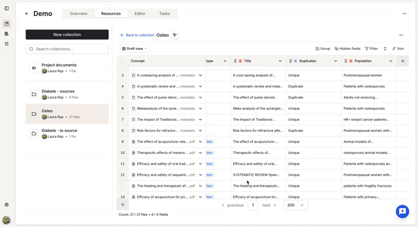Image resolution: width=418 pixels, height=227 pixels.
Task: Open the chat support bubble
Action: point(403,212)
